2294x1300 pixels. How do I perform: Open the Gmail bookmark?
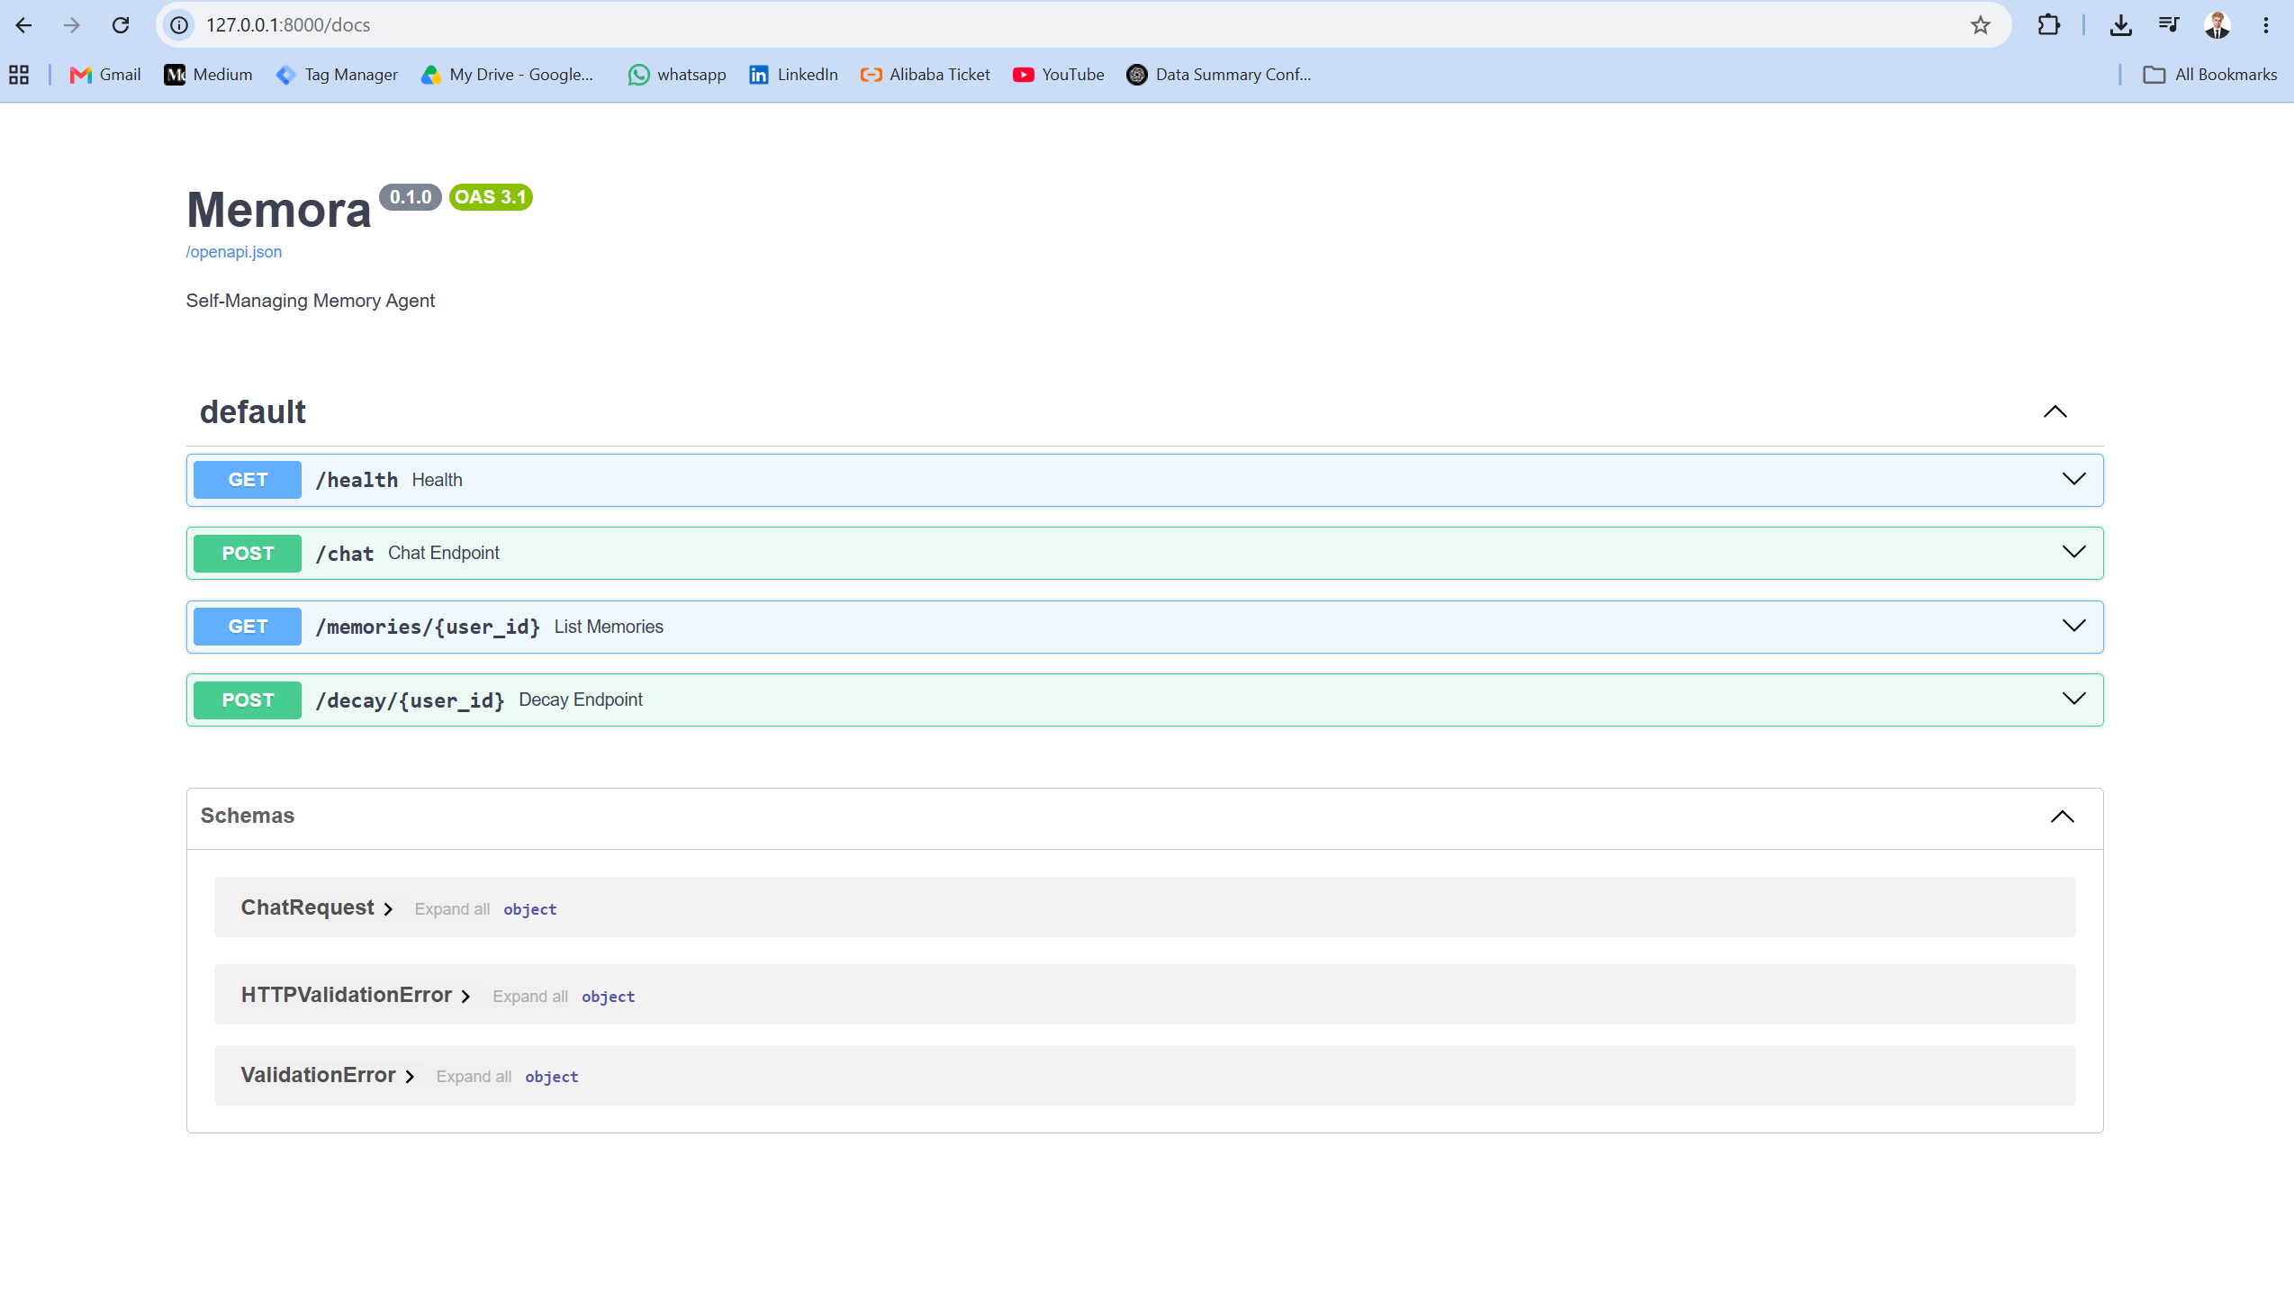pos(105,75)
